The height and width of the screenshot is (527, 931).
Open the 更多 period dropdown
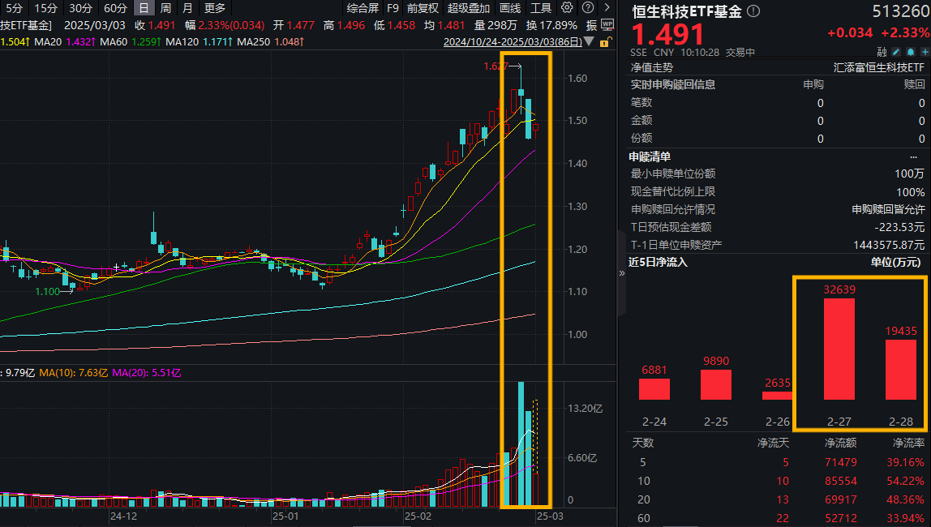click(213, 8)
